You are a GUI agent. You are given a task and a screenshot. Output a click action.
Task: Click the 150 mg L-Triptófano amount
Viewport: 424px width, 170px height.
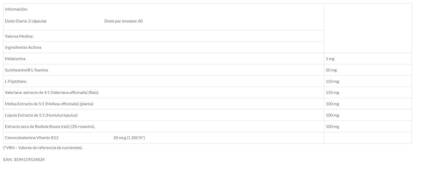point(332,81)
